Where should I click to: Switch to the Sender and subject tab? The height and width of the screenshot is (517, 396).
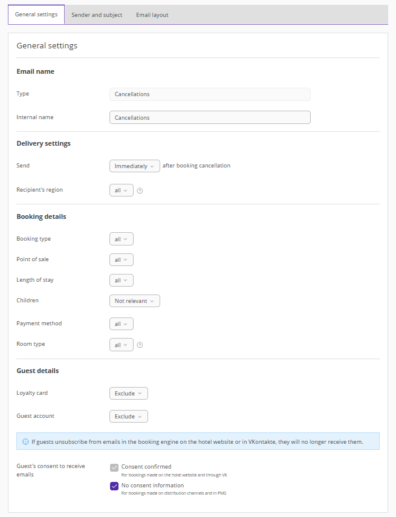point(97,15)
